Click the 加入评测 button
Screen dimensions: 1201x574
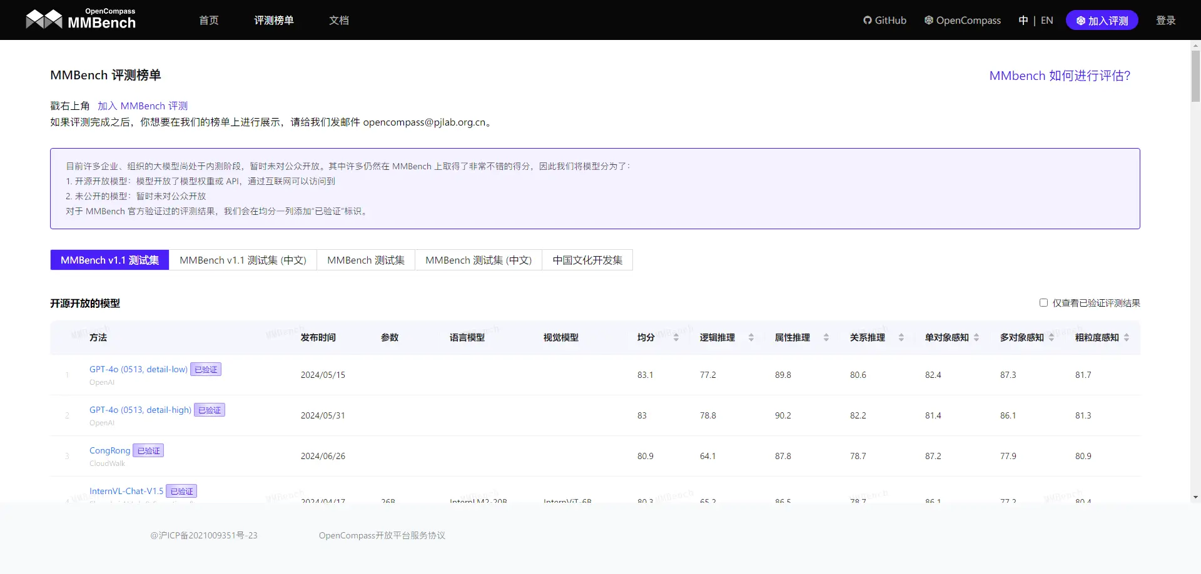pyautogui.click(x=1102, y=20)
